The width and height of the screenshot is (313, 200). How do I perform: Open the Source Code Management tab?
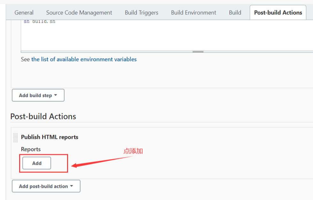pos(79,13)
